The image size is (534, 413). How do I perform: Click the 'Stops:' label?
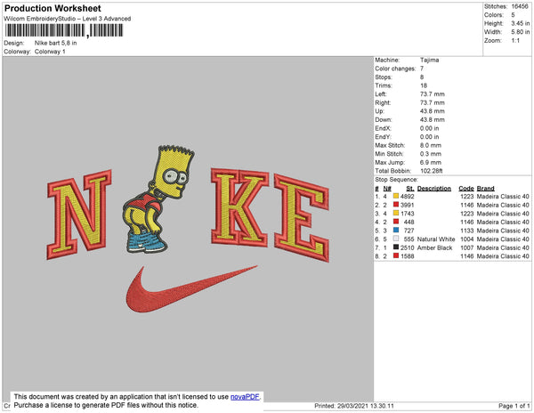pyautogui.click(x=383, y=77)
